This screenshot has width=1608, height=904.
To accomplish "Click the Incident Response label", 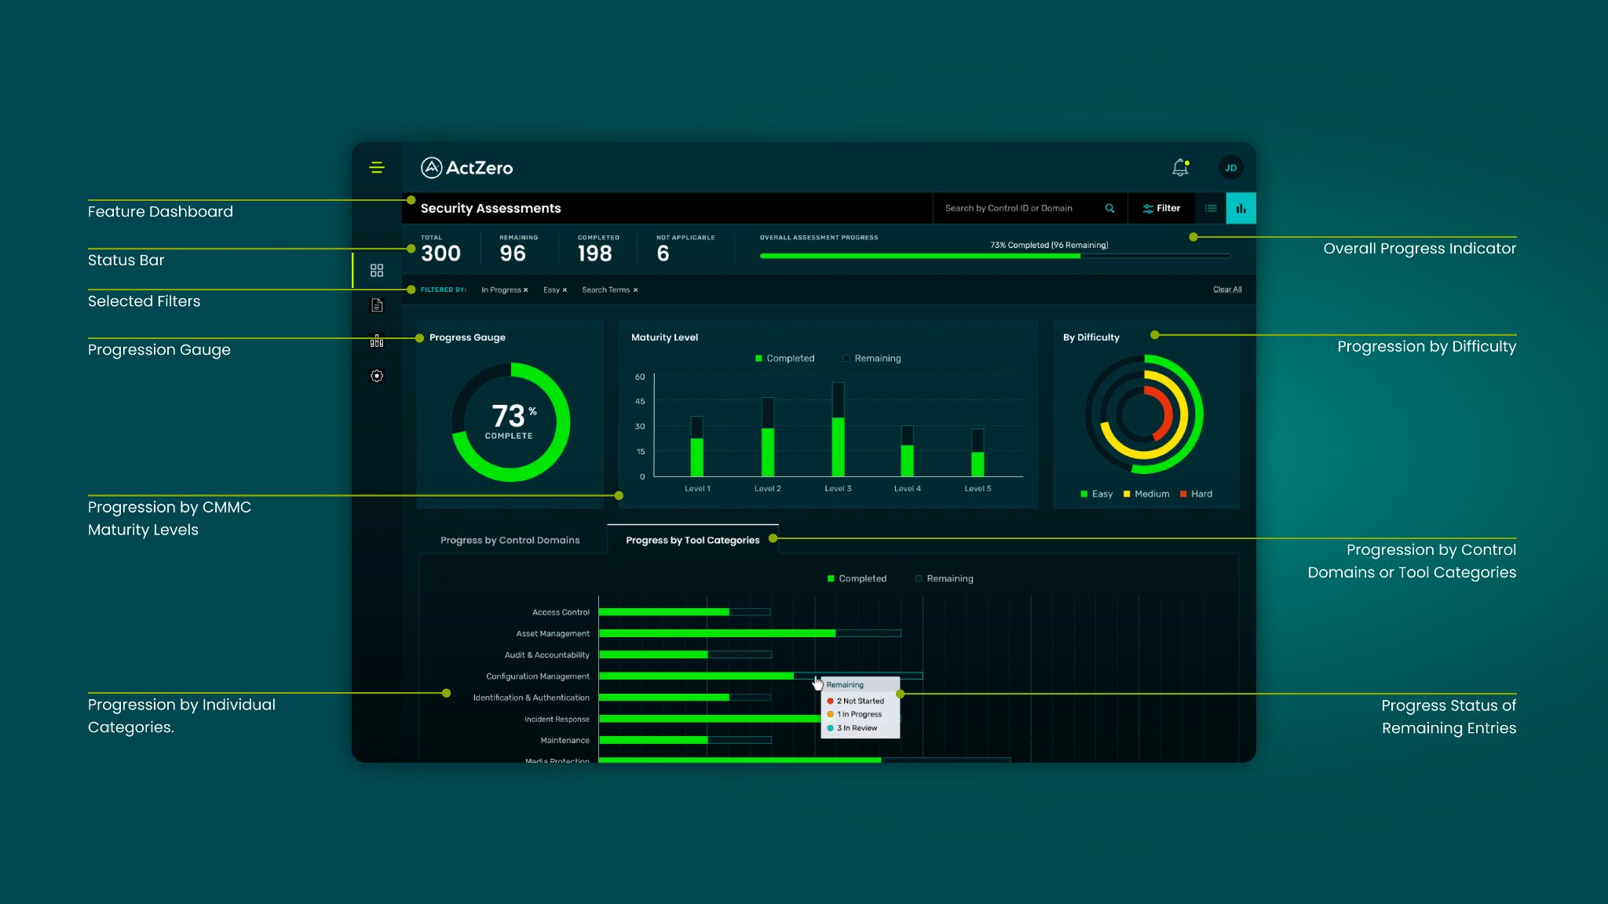I will pyautogui.click(x=557, y=719).
